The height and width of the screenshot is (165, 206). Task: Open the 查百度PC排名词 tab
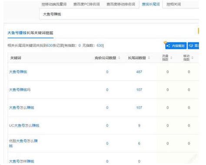point(86,4)
